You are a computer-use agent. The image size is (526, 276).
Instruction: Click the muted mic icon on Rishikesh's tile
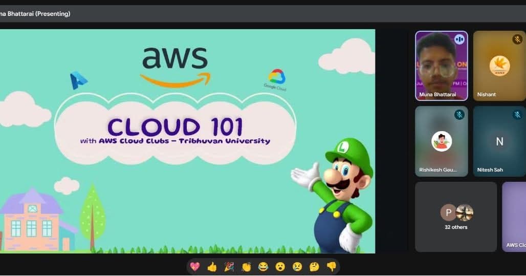point(459,115)
